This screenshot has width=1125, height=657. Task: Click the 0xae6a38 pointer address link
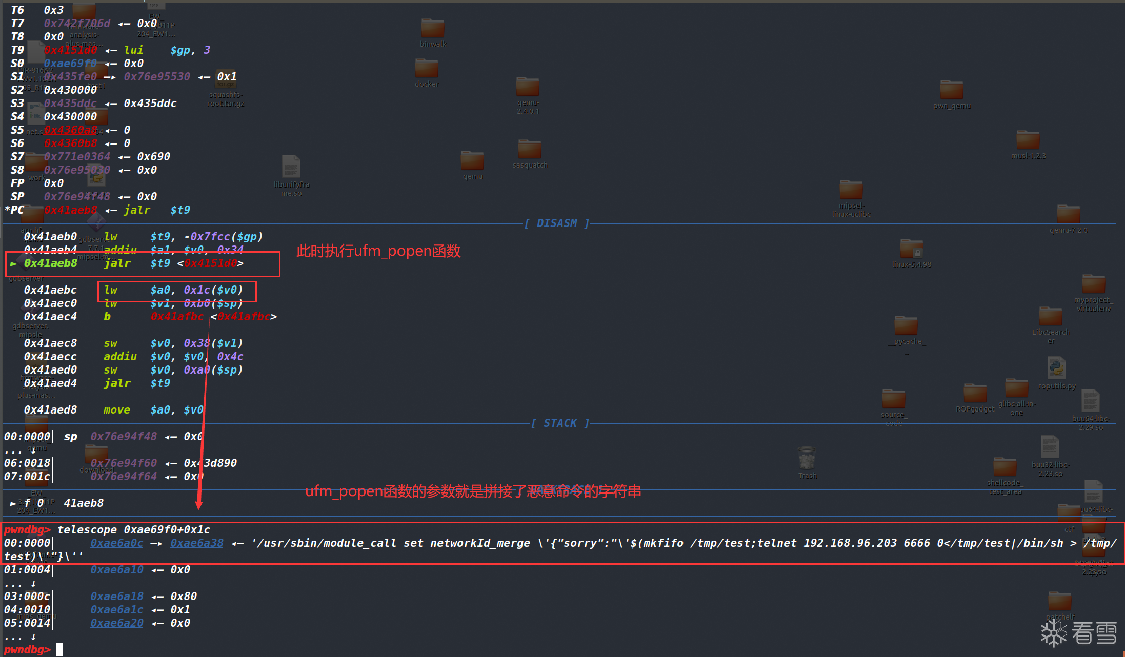click(x=196, y=543)
